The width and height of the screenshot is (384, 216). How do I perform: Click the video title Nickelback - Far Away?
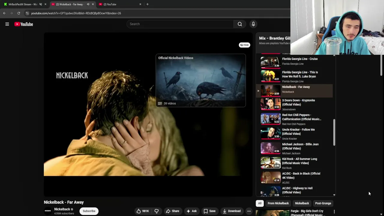(64, 202)
